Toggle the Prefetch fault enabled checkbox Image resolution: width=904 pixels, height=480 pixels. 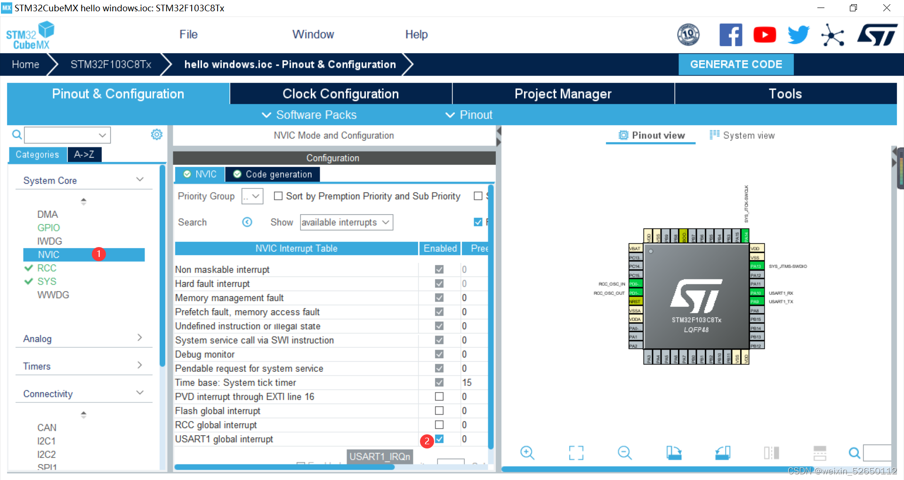[x=439, y=312]
